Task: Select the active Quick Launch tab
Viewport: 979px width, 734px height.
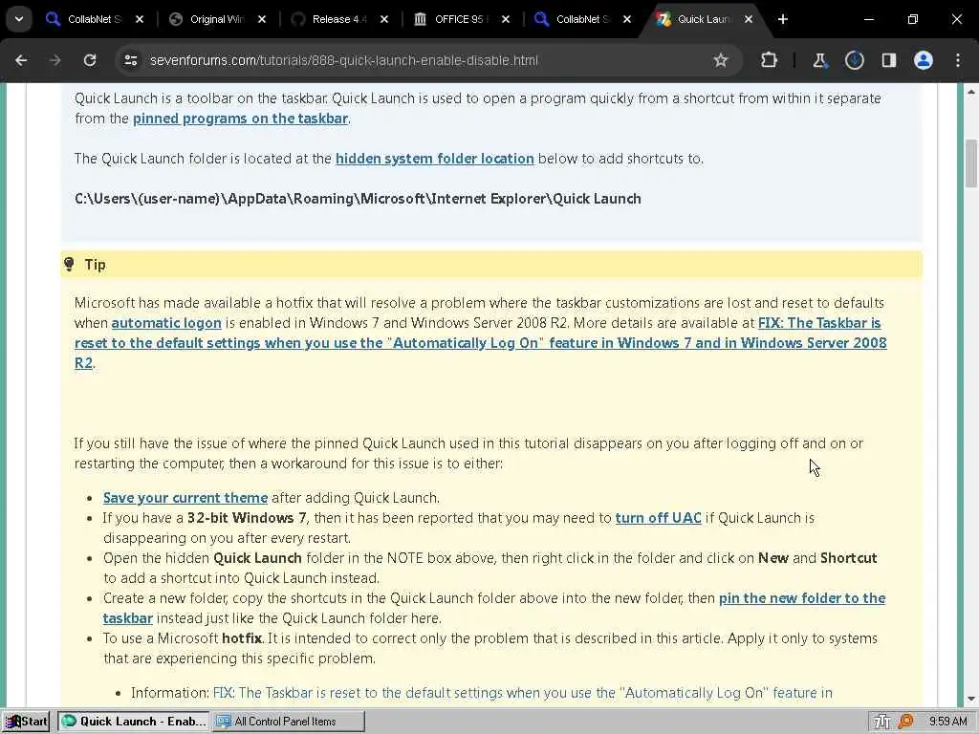Action: pos(704,19)
